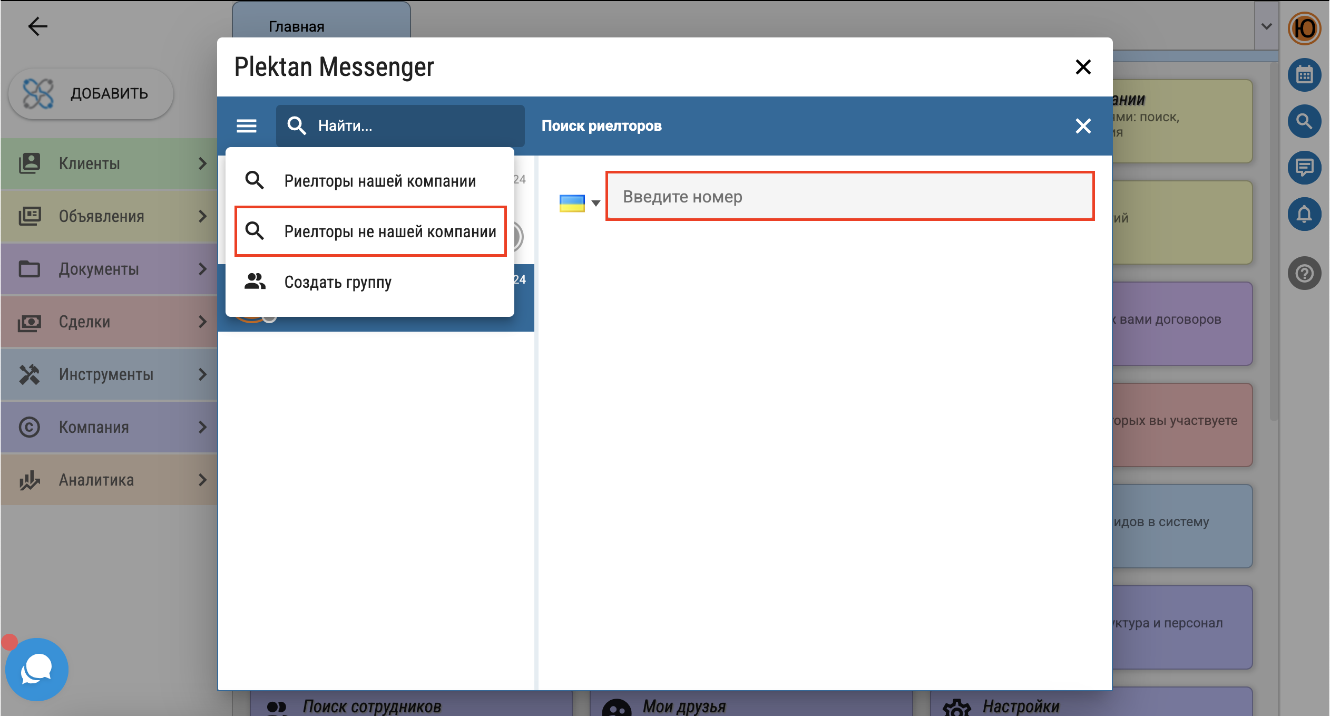
Task: Open the top-right tabs dropdown chevron
Action: [x=1267, y=26]
